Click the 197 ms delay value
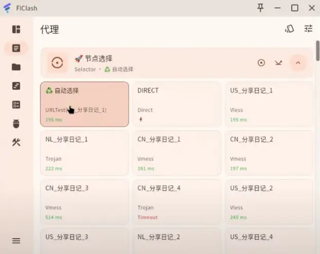 [238, 168]
